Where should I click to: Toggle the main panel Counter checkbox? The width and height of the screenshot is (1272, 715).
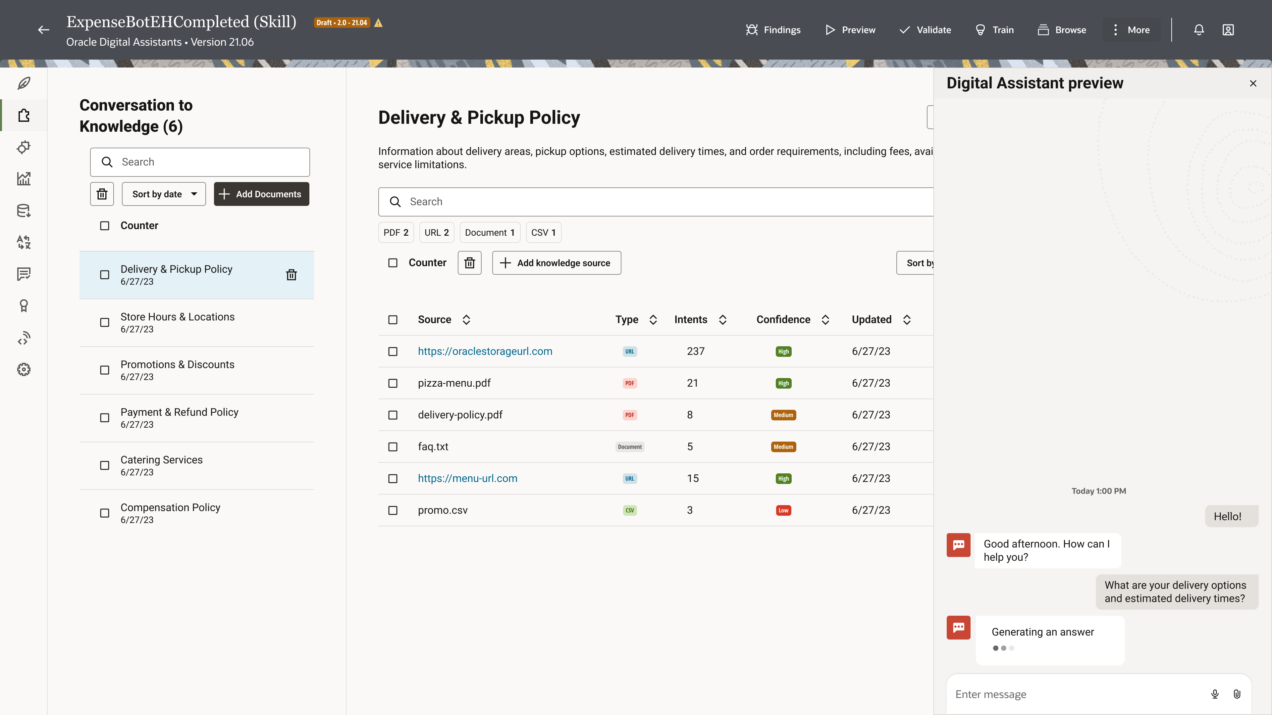tap(393, 263)
